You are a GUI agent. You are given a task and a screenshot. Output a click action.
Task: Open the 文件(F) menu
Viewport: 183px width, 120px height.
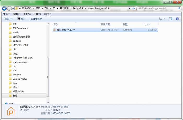click(x=7, y=14)
